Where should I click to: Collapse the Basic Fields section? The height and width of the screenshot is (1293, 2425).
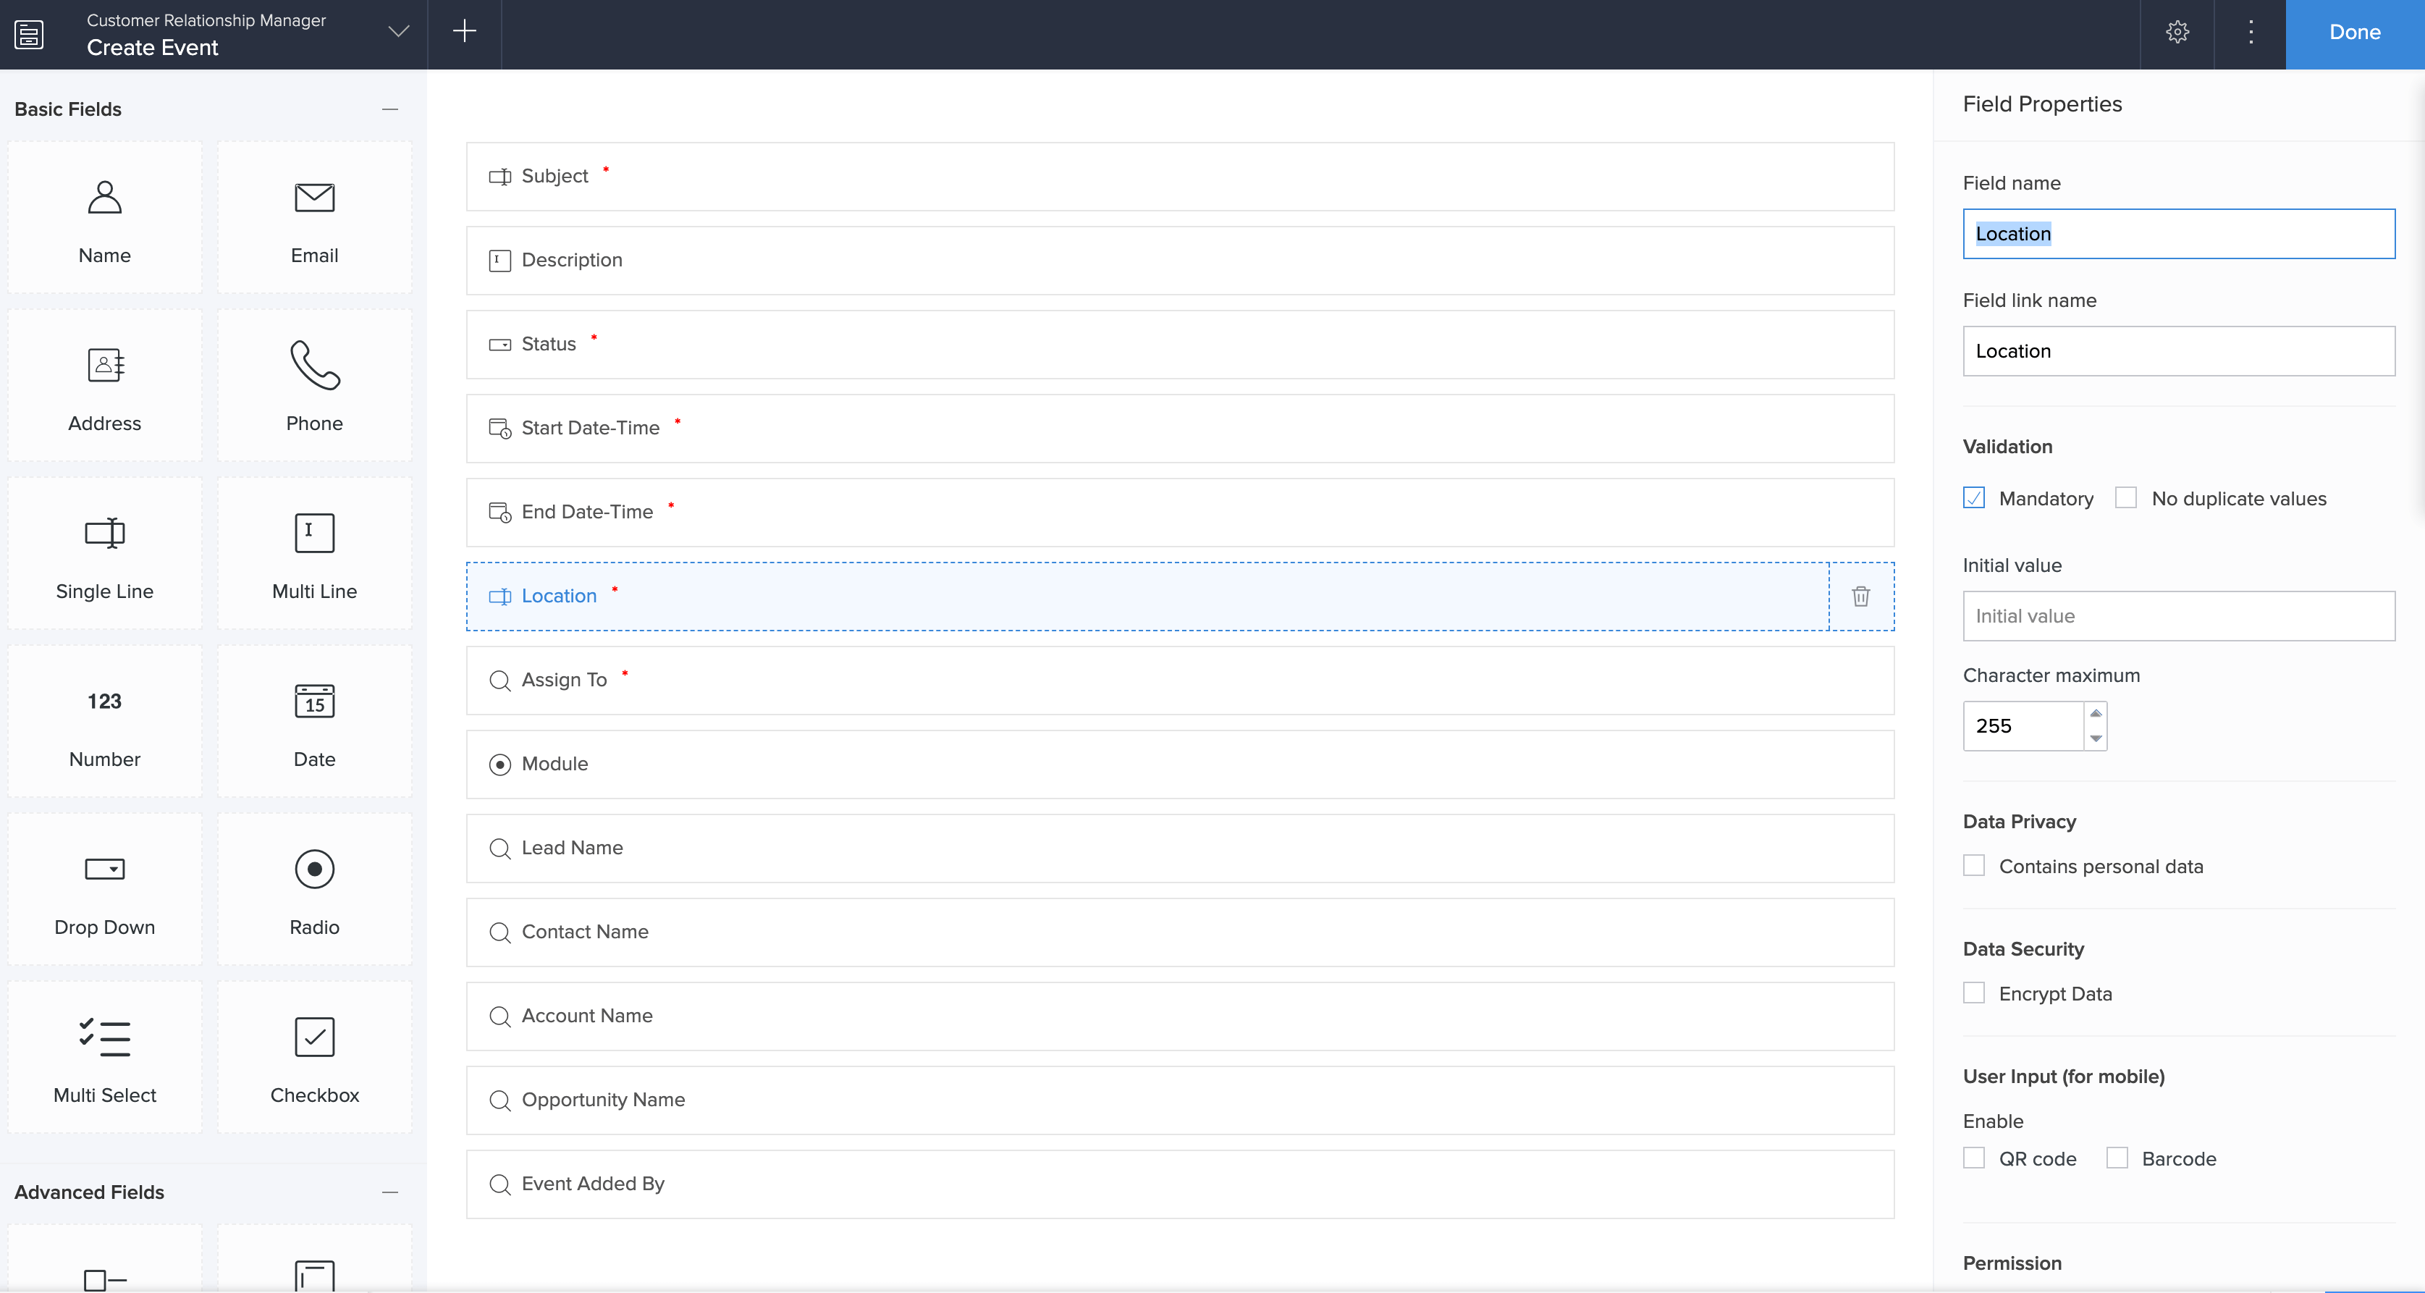tap(389, 109)
